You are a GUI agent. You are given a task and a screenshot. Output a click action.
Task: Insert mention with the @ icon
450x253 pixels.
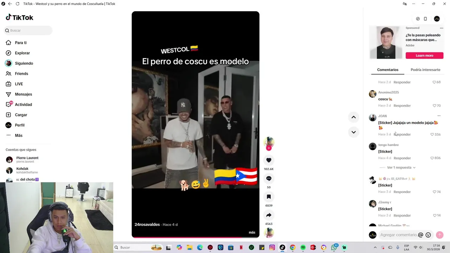pyautogui.click(x=420, y=235)
